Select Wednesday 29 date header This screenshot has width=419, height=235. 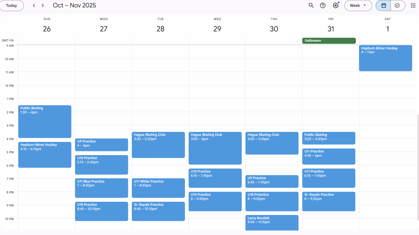[217, 29]
